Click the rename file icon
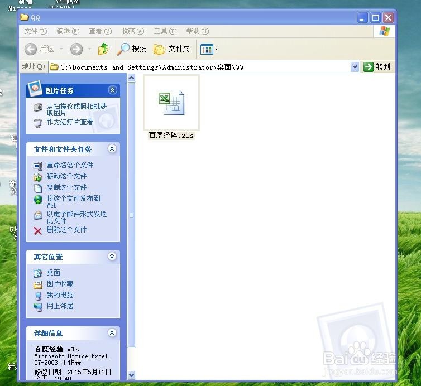Viewport: 421px width, 386px height. tap(38, 166)
